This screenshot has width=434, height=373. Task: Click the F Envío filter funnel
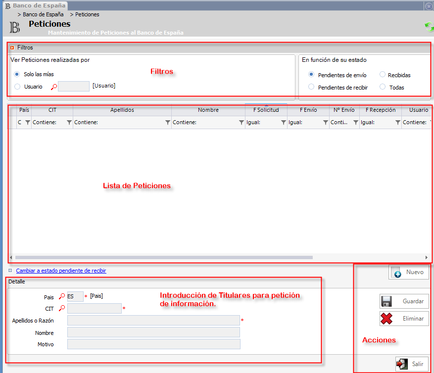coord(326,122)
